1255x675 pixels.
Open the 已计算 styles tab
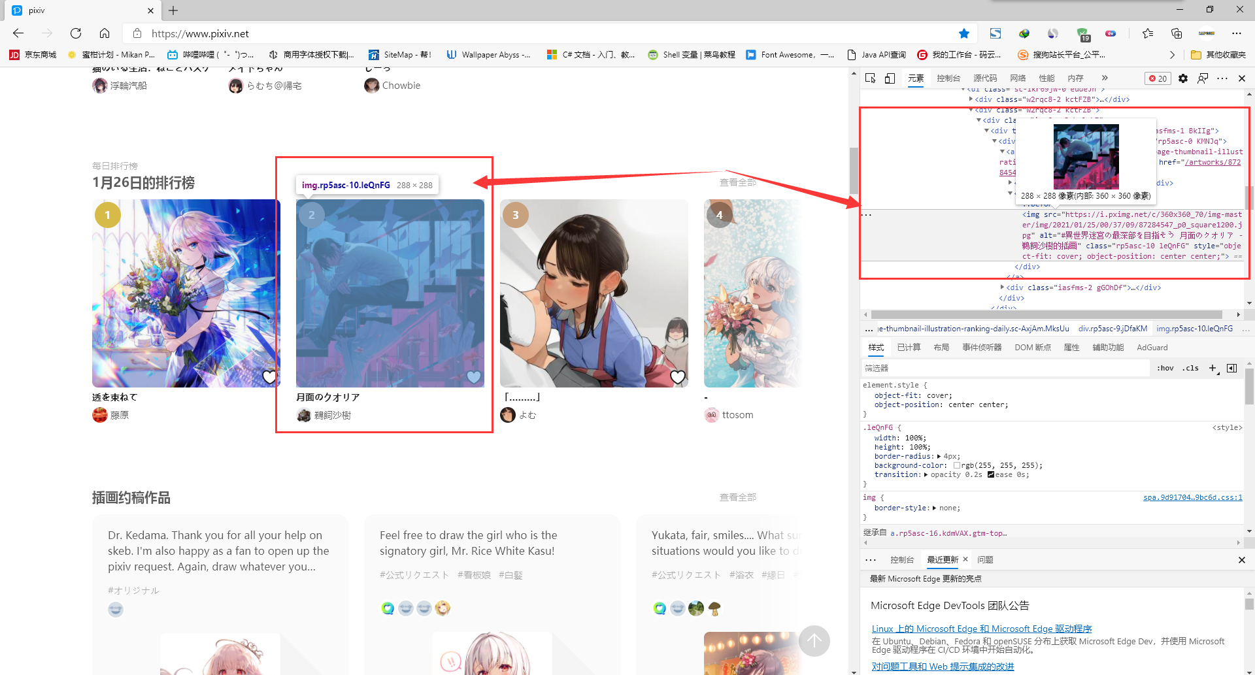click(909, 348)
